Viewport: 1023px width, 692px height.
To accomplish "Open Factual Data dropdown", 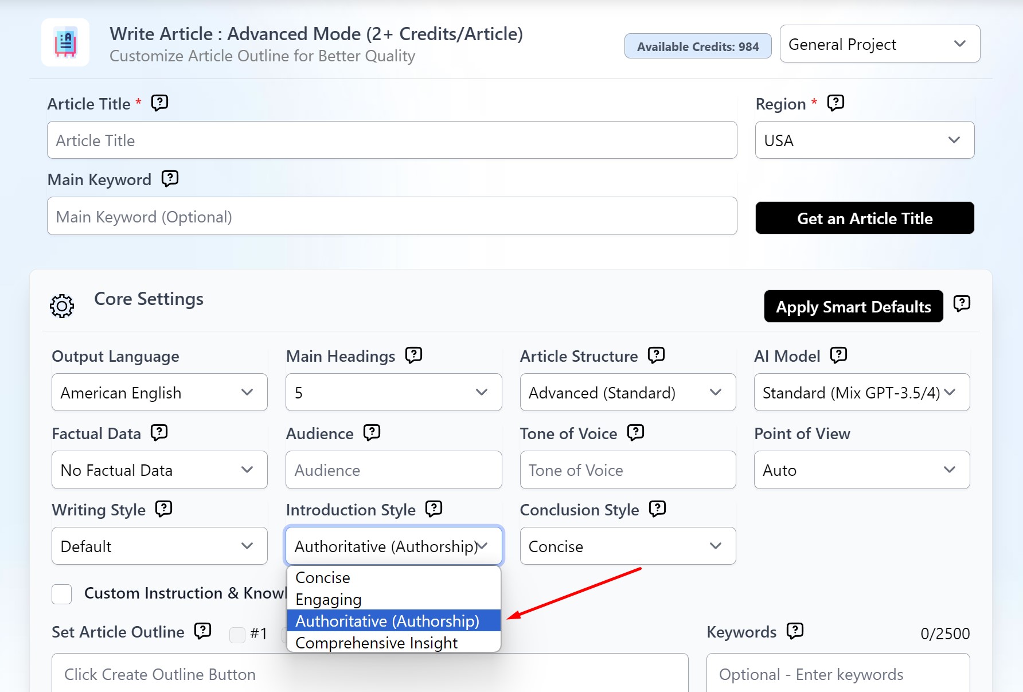I will point(159,470).
